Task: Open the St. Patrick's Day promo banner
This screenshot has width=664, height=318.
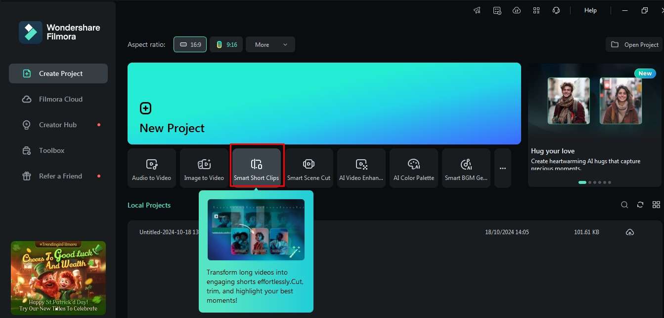Action: click(58, 278)
